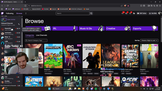Open the YouTube bookmark
This screenshot has width=162, height=91.
pyautogui.click(x=45, y=9)
